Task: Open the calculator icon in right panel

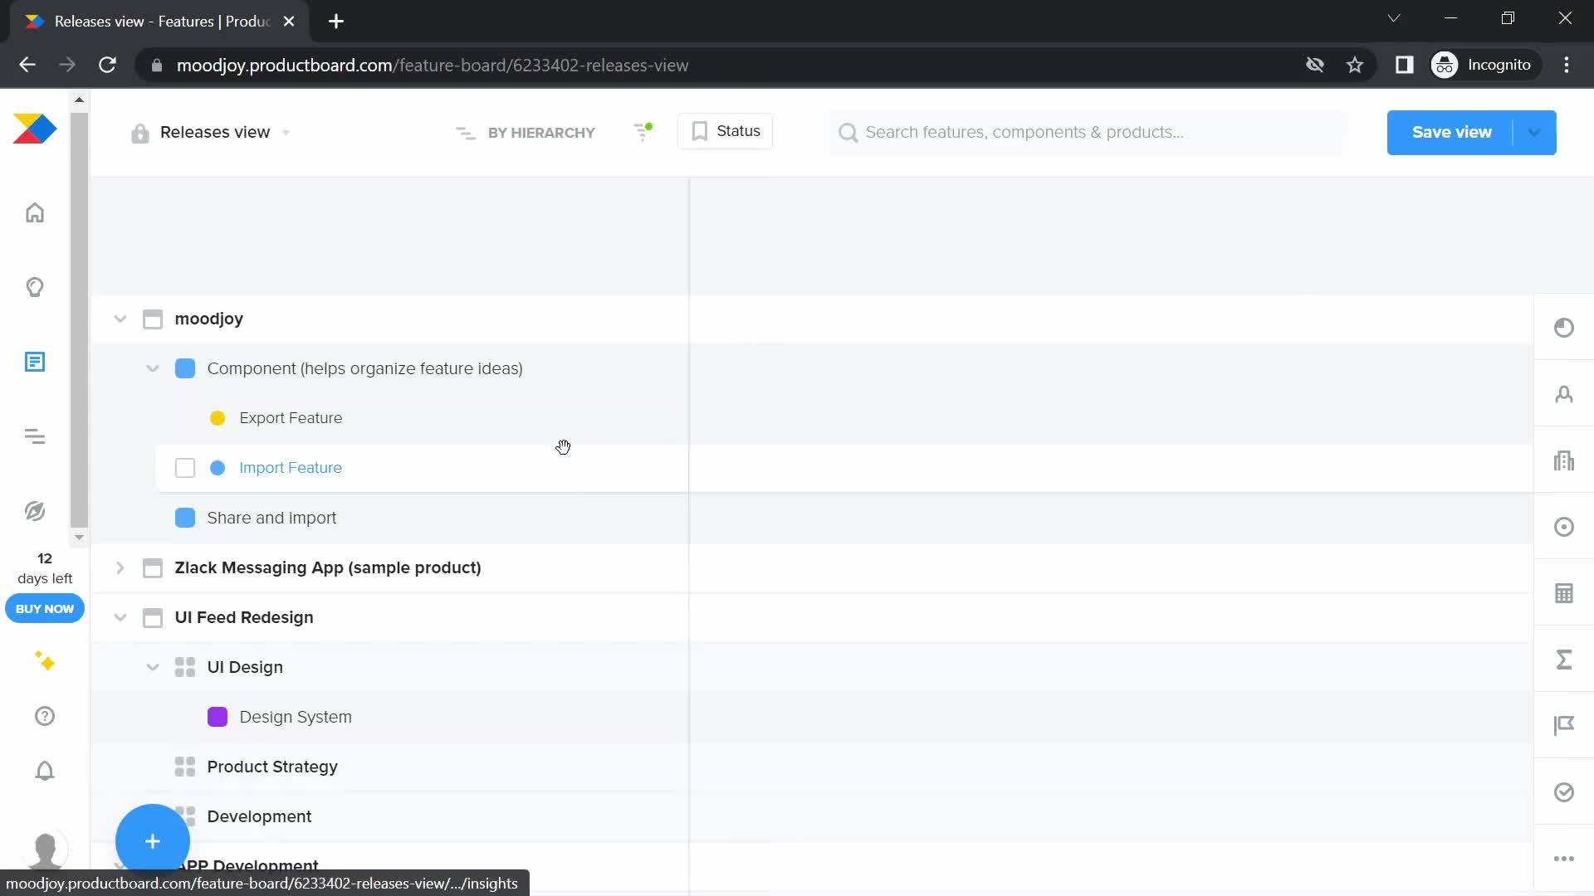Action: 1564,593
